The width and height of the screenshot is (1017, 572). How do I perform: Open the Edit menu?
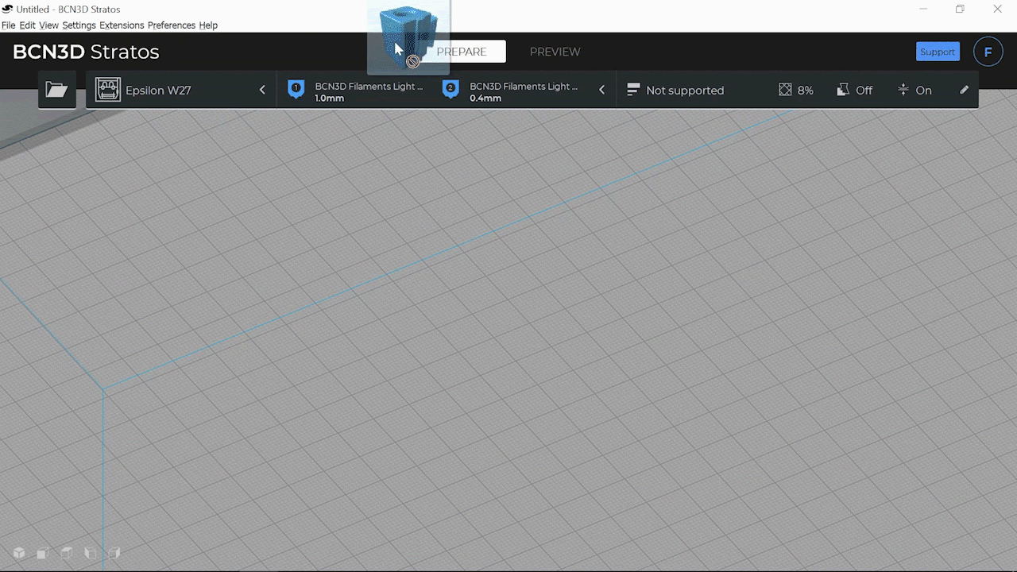[27, 25]
